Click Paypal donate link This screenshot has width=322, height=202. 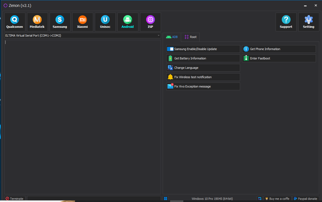click(x=305, y=198)
